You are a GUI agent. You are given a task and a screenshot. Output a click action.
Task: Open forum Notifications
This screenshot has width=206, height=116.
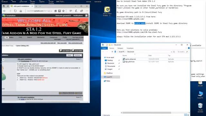(78, 15)
